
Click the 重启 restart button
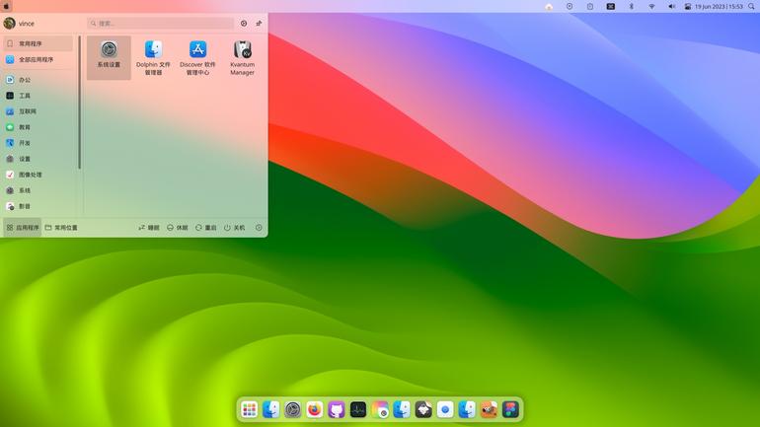(206, 228)
